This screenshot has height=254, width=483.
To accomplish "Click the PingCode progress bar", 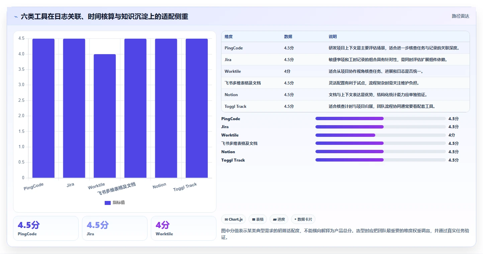I will (380, 118).
